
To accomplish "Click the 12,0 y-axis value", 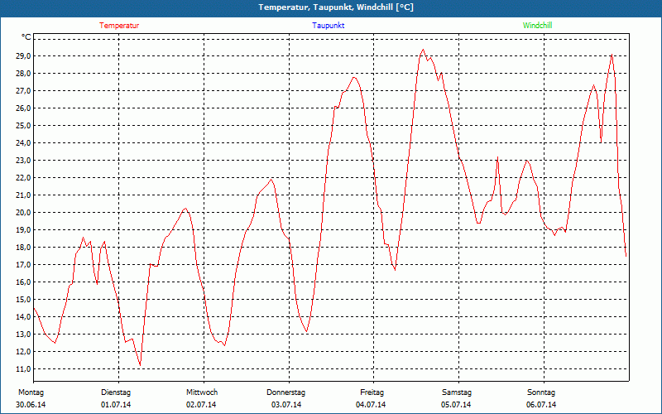I will coord(24,351).
